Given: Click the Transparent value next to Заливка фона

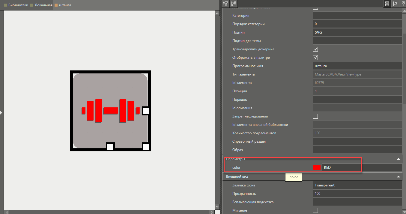Looking at the screenshot, I should pos(357,185).
